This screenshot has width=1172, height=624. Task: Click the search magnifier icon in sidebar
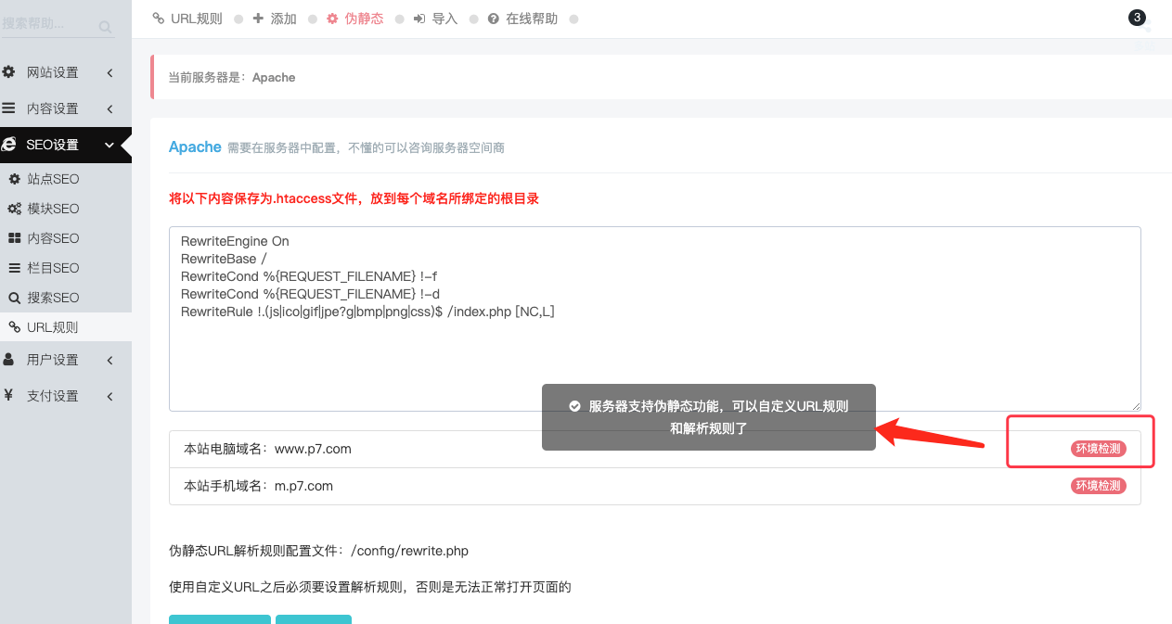[x=106, y=27]
